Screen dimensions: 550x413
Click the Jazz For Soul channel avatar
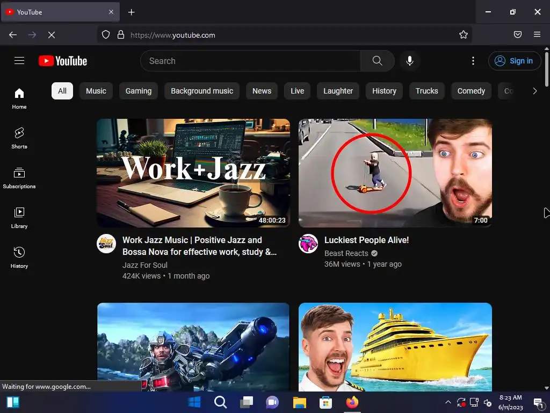click(x=106, y=244)
